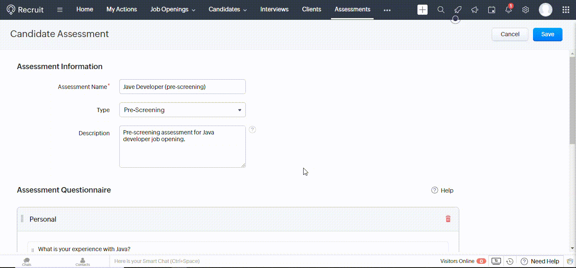The height and width of the screenshot is (268, 576).
Task: Open the megaphone announcements icon
Action: click(474, 10)
